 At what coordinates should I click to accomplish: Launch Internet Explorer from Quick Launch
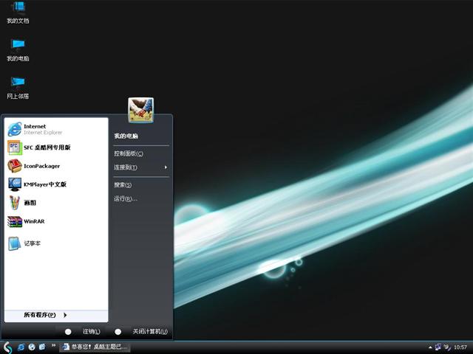21,347
